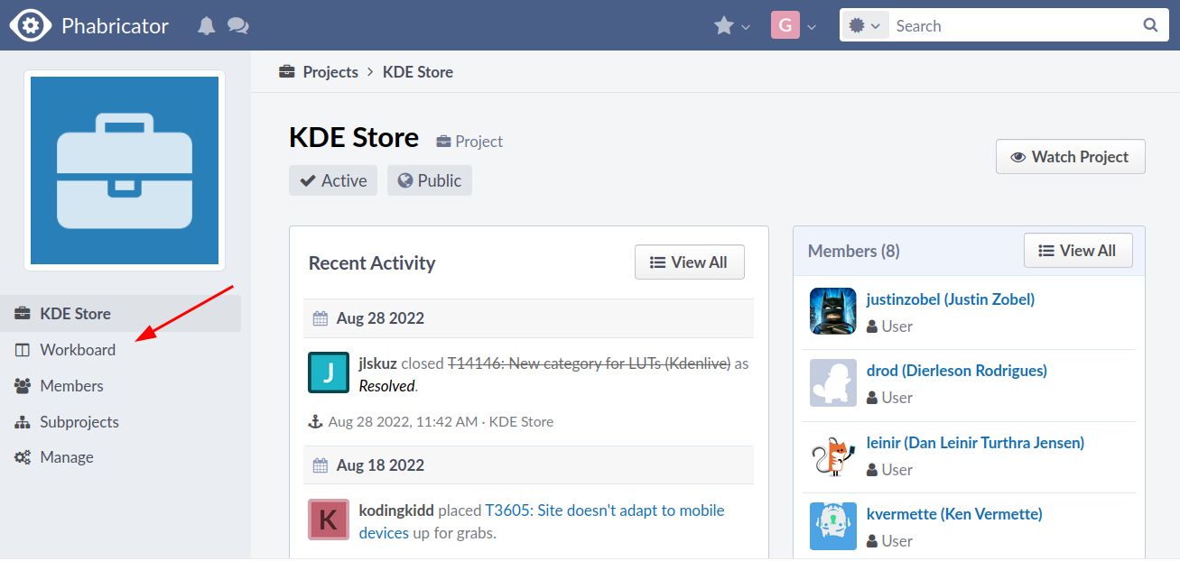The image size is (1180, 561).
Task: Expand the favorites star dropdown
Action: 732,26
